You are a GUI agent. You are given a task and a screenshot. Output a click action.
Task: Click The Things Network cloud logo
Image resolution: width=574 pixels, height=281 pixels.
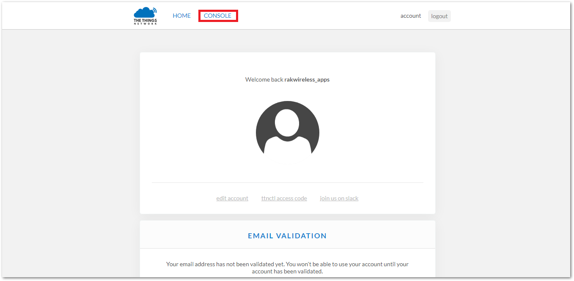coord(143,13)
